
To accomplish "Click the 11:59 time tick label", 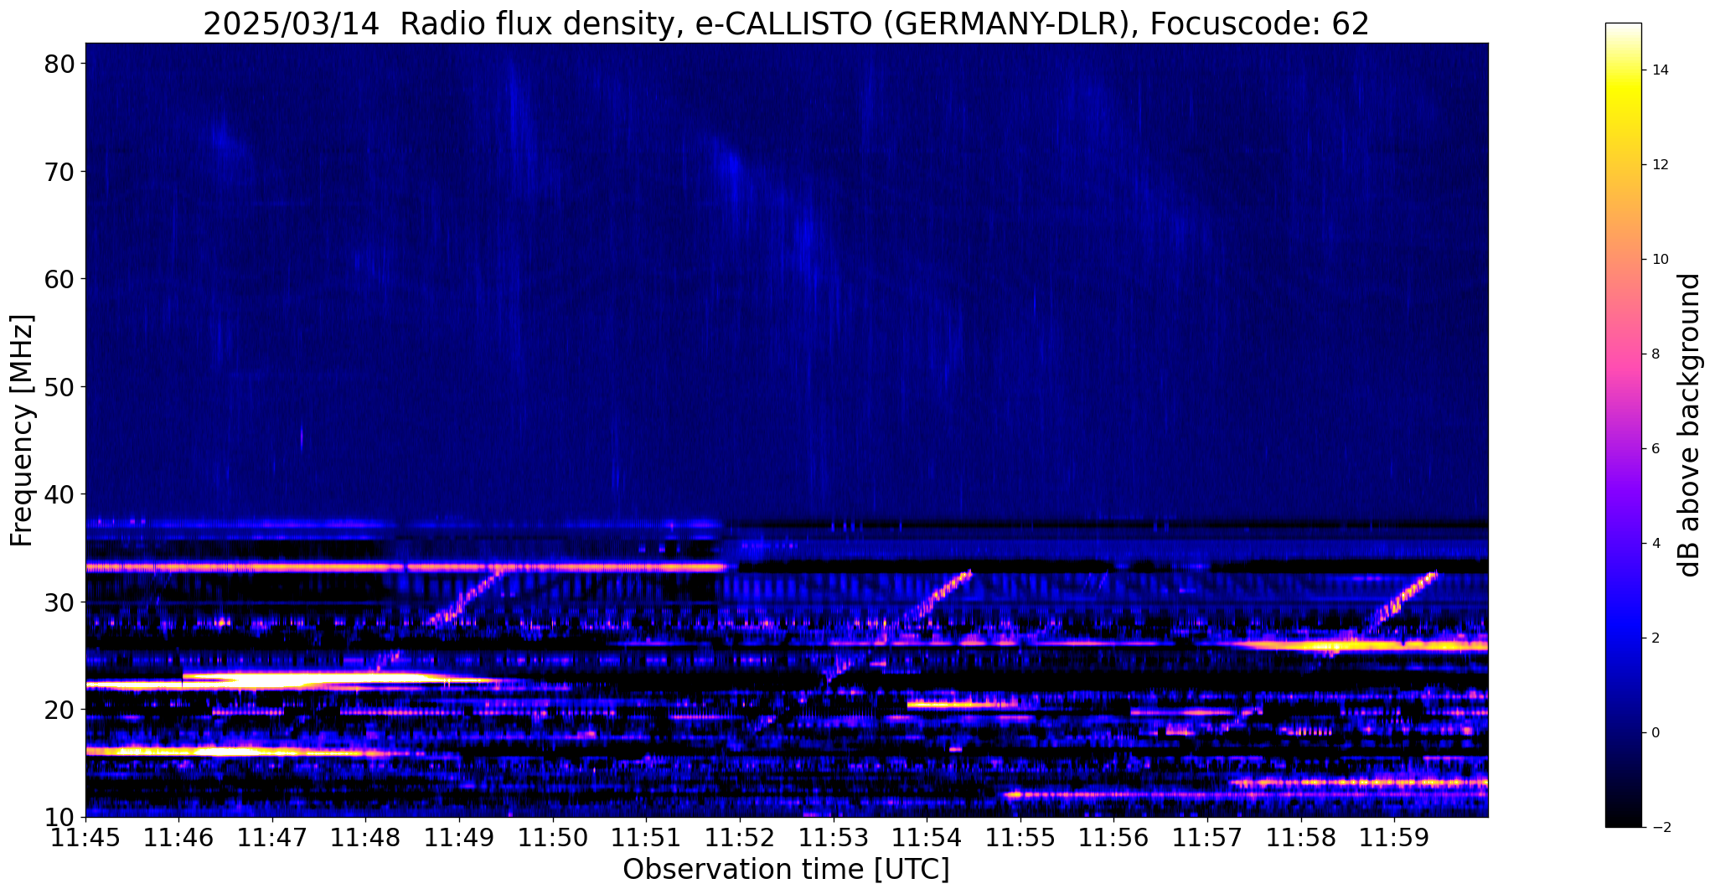I will click(x=1394, y=838).
